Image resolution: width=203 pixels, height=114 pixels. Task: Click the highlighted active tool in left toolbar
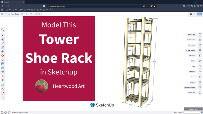tap(3, 72)
